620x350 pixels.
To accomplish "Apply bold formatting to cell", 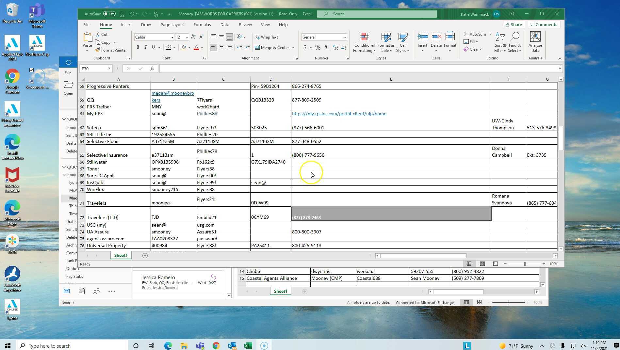I will (x=138, y=47).
